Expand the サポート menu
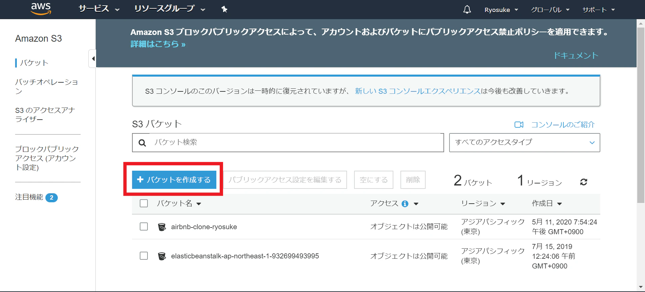This screenshot has height=292, width=645. tap(598, 10)
